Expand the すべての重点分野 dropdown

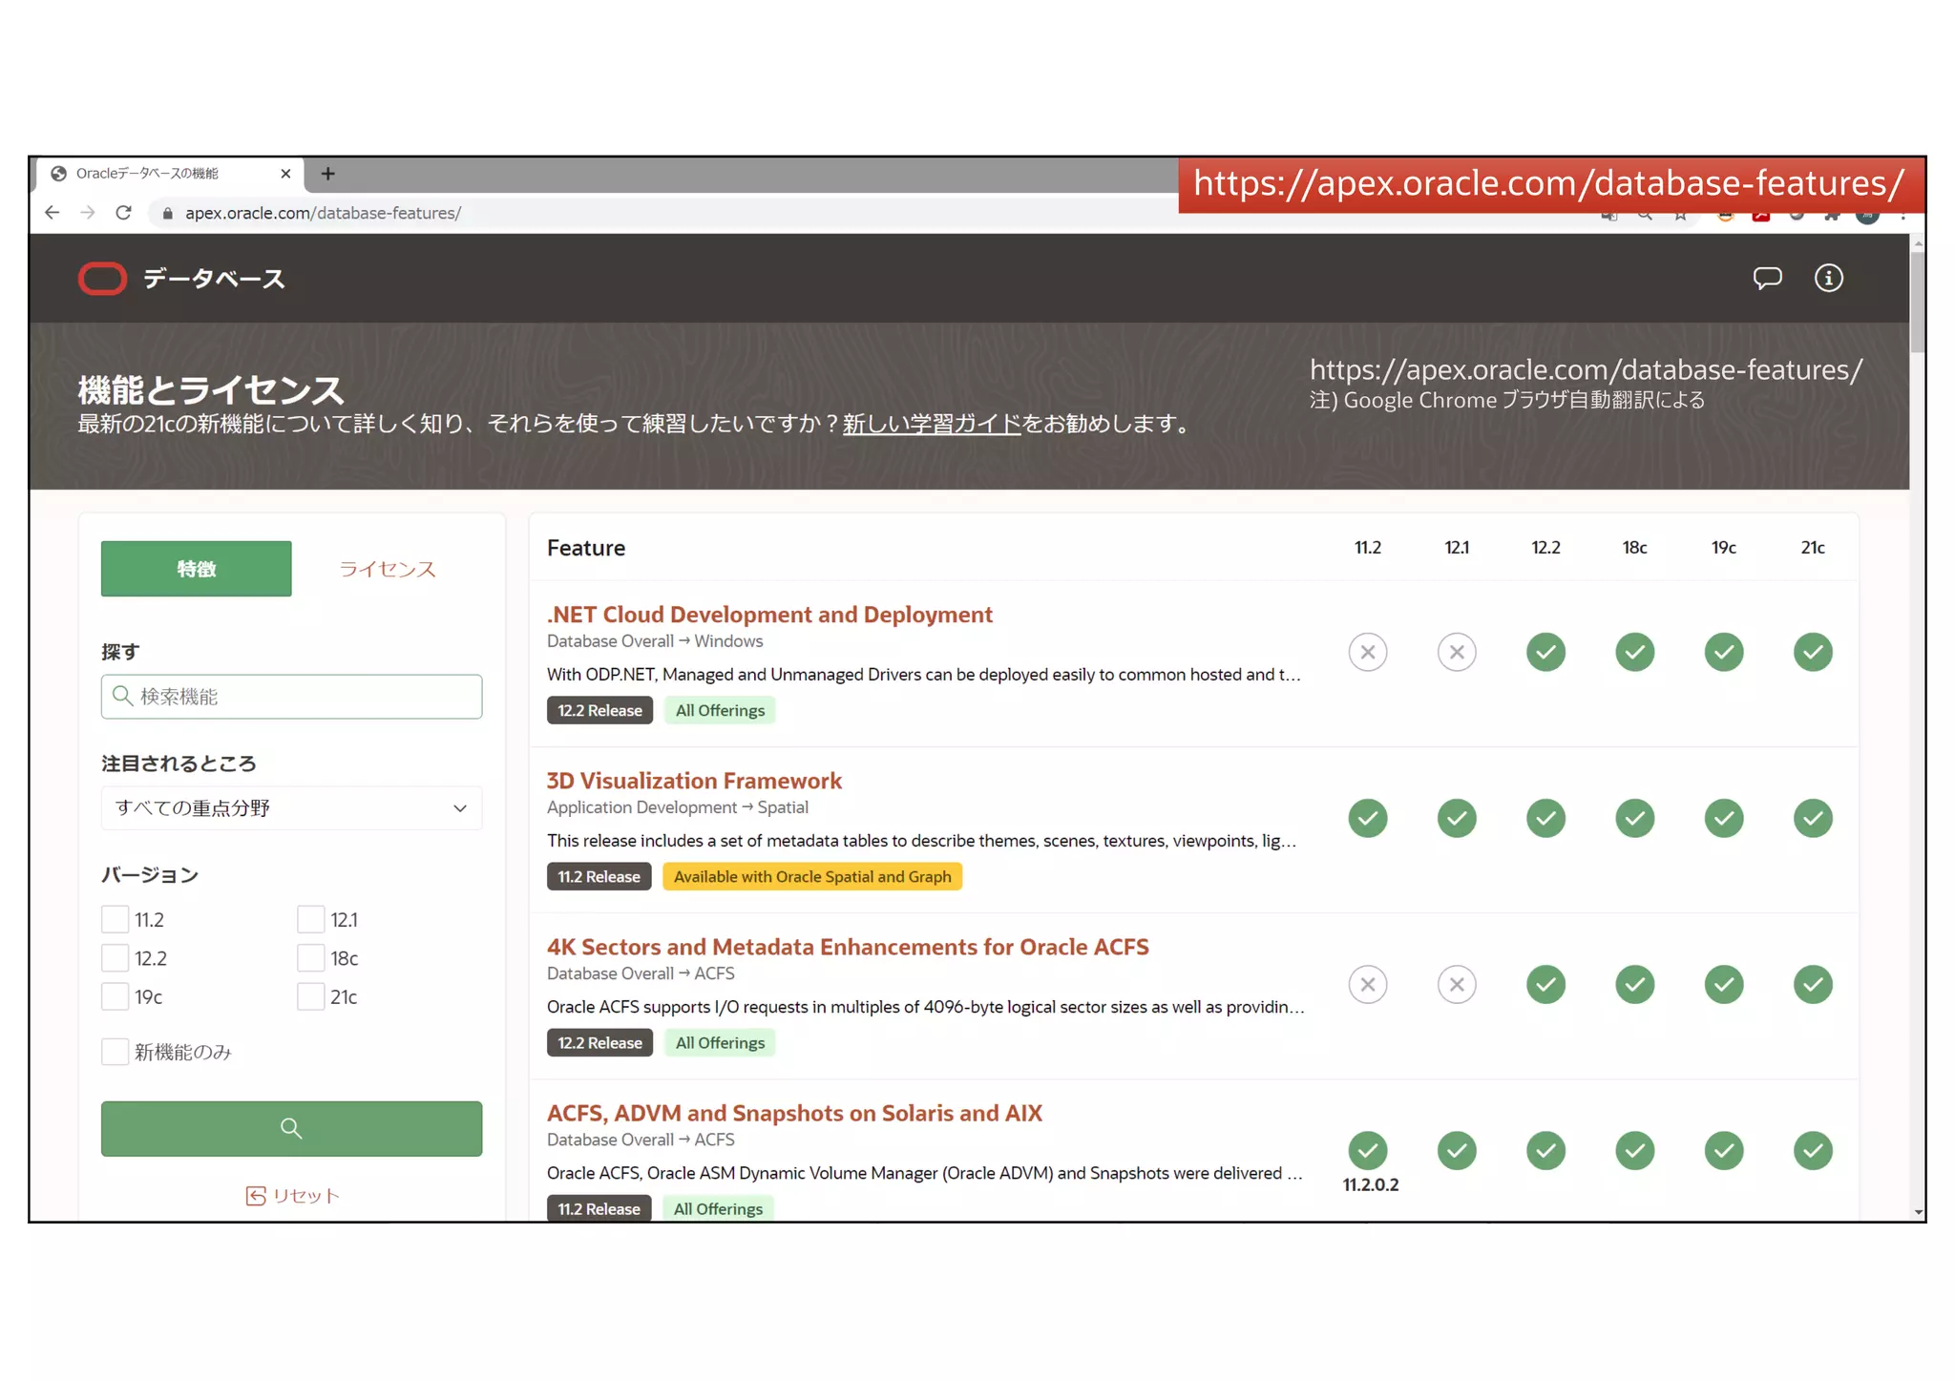pos(291,807)
